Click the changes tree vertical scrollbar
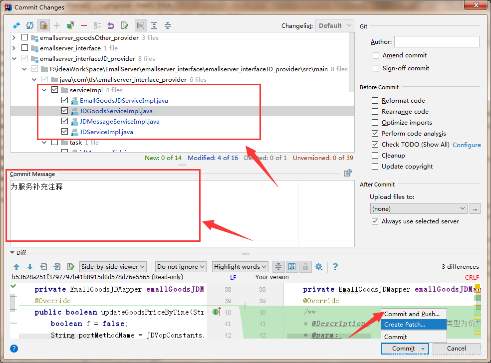This screenshot has height=363, width=491. pyautogui.click(x=352, y=62)
